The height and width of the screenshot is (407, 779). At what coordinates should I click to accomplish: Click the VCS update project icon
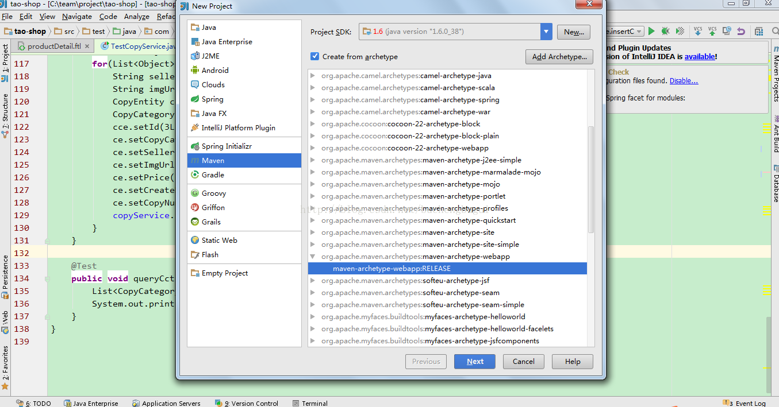point(698,31)
